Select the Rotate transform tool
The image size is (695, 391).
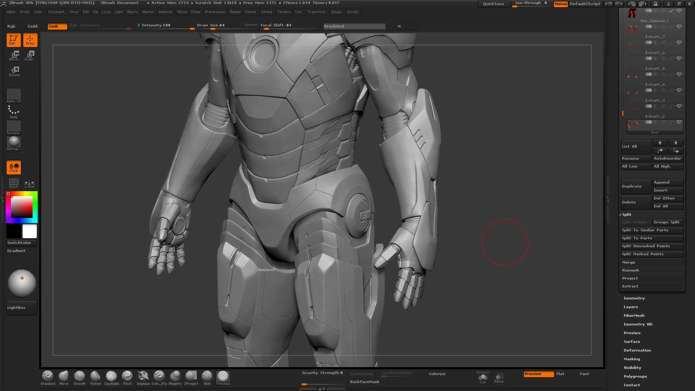(14, 71)
